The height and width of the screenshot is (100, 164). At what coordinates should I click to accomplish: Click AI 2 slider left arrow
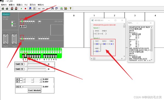tap(24, 82)
